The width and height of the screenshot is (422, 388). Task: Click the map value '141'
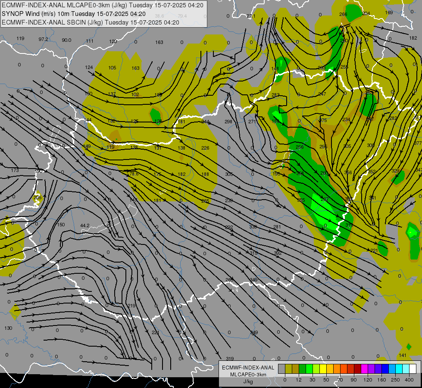point(402,355)
